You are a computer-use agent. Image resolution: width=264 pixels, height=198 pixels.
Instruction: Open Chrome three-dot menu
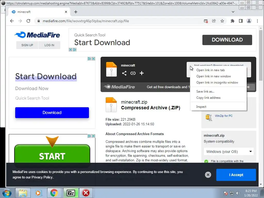[x=257, y=21]
